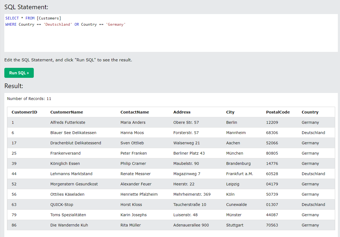Click Ottilies Käseladen customer name
Viewport: 340px width, 237px height.
[x=67, y=194]
